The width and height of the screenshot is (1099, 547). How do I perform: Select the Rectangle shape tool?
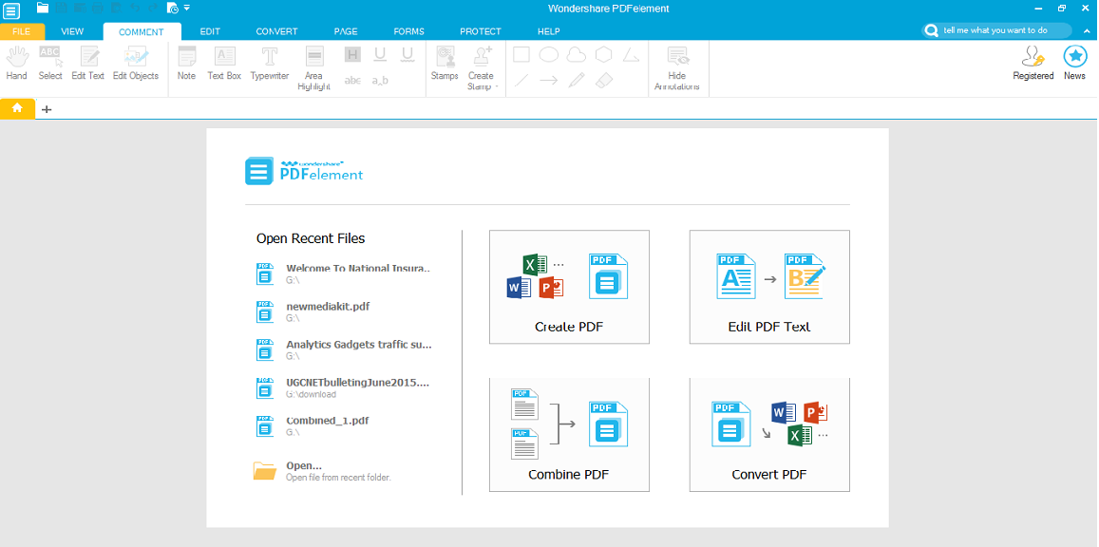tap(521, 55)
